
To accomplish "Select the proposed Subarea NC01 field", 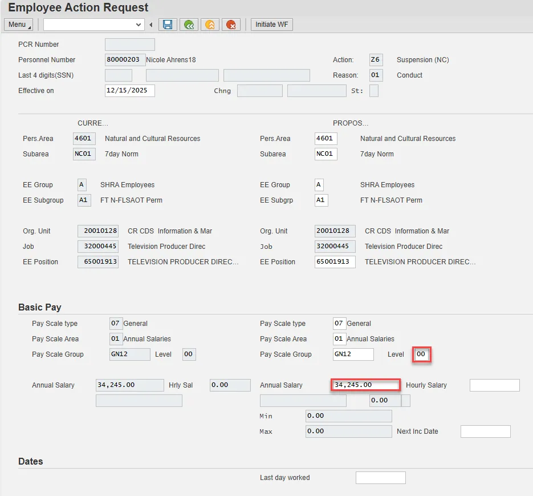I will click(326, 154).
